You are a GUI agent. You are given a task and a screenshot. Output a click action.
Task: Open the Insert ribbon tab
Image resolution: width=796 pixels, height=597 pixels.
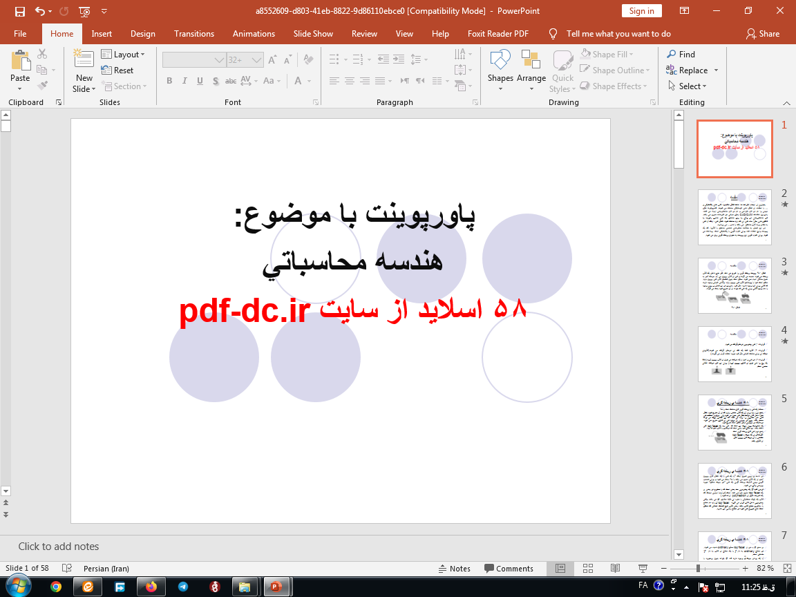click(102, 33)
